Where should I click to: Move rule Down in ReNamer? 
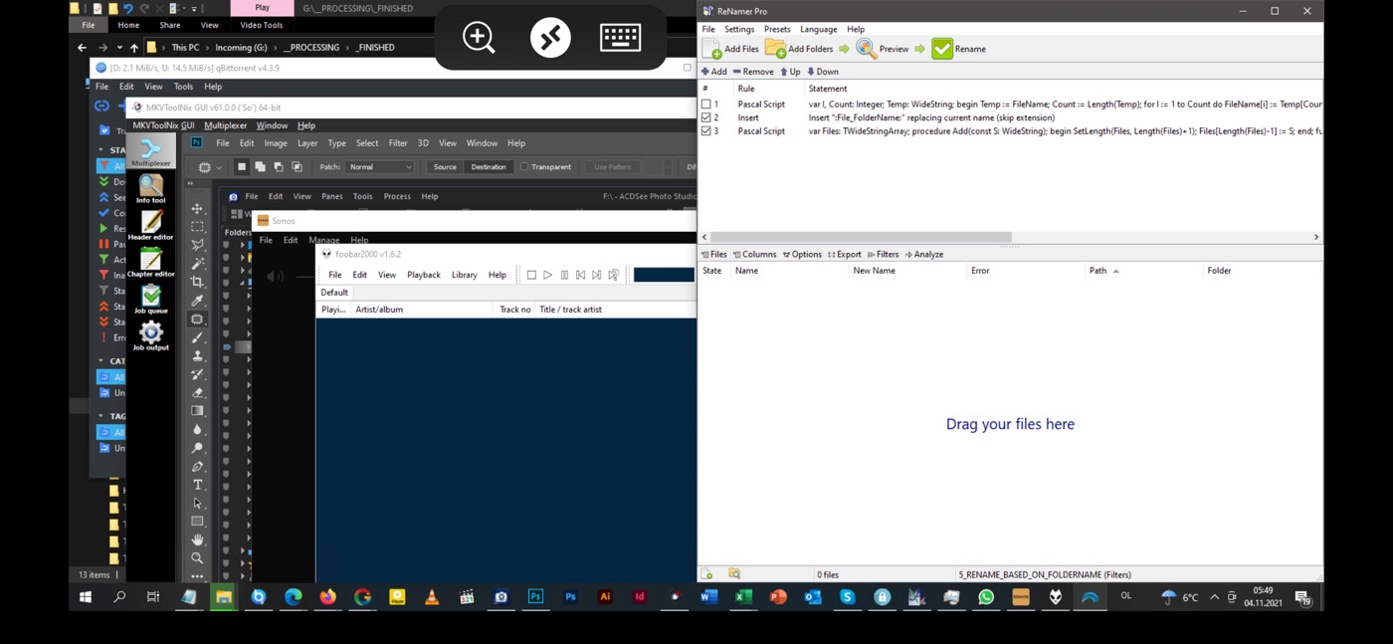click(x=823, y=72)
